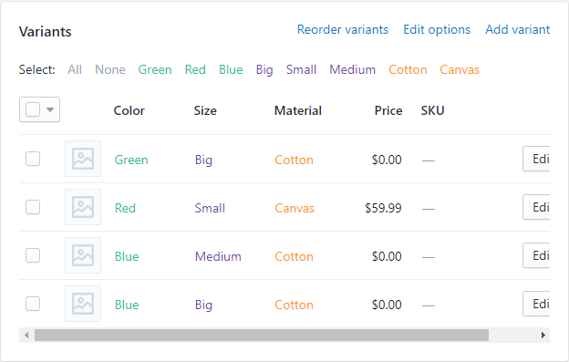Click Blue color in Medium row
This screenshot has height=362, width=569.
click(127, 256)
